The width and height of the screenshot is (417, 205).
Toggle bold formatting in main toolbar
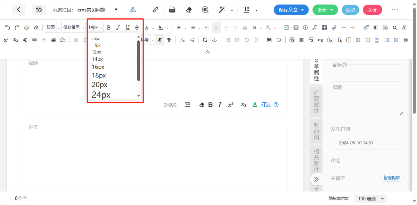click(109, 27)
